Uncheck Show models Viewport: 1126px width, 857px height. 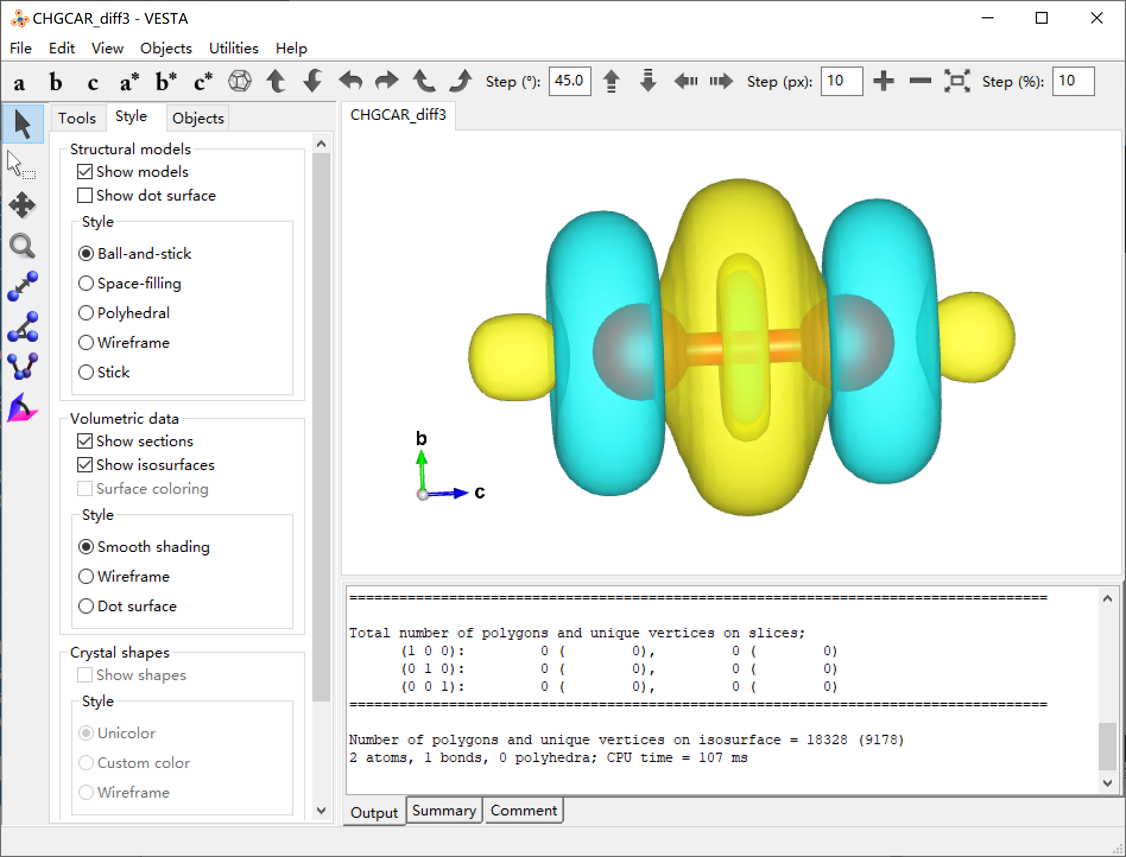85,172
